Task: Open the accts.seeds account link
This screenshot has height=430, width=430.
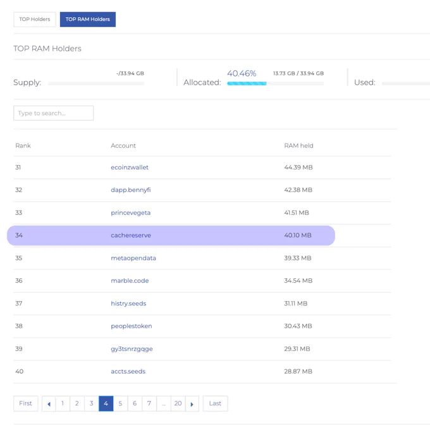Action: tap(128, 371)
